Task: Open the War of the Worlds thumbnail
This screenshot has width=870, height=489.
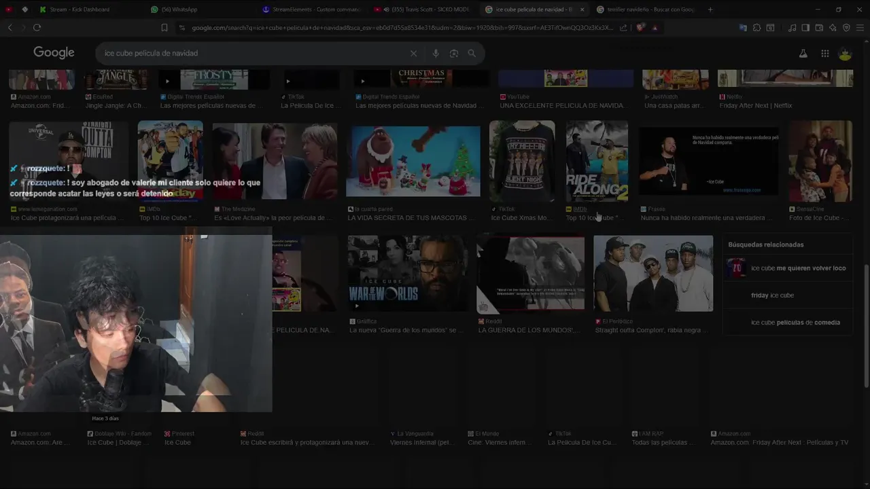Action: 406,273
